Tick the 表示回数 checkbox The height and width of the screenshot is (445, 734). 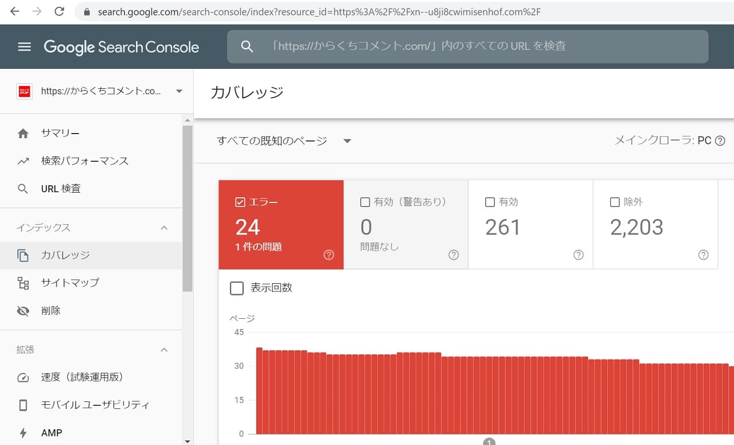(237, 288)
